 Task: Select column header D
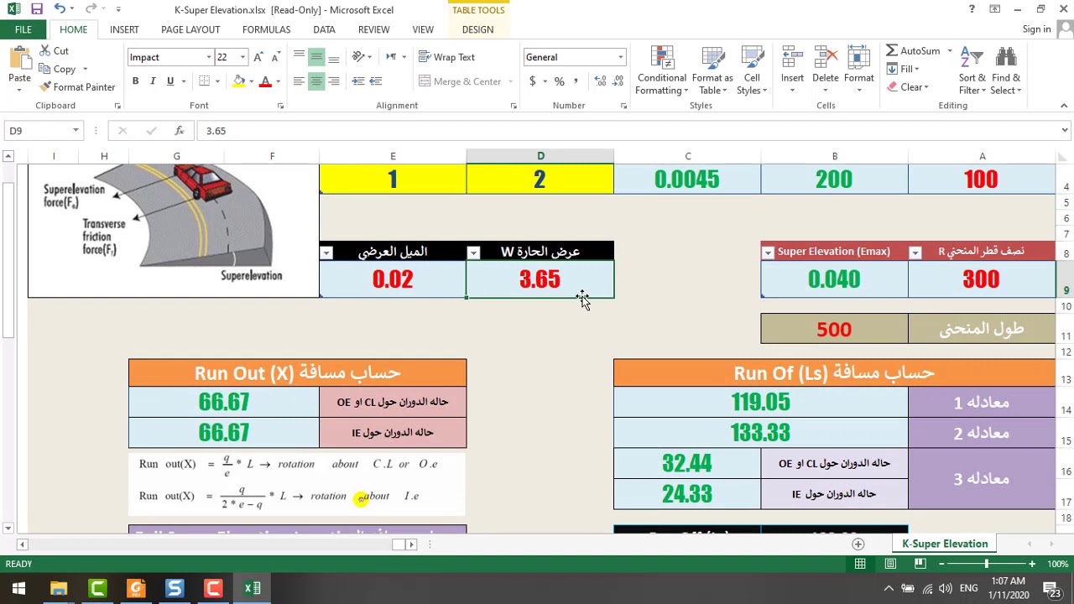pyautogui.click(x=540, y=156)
